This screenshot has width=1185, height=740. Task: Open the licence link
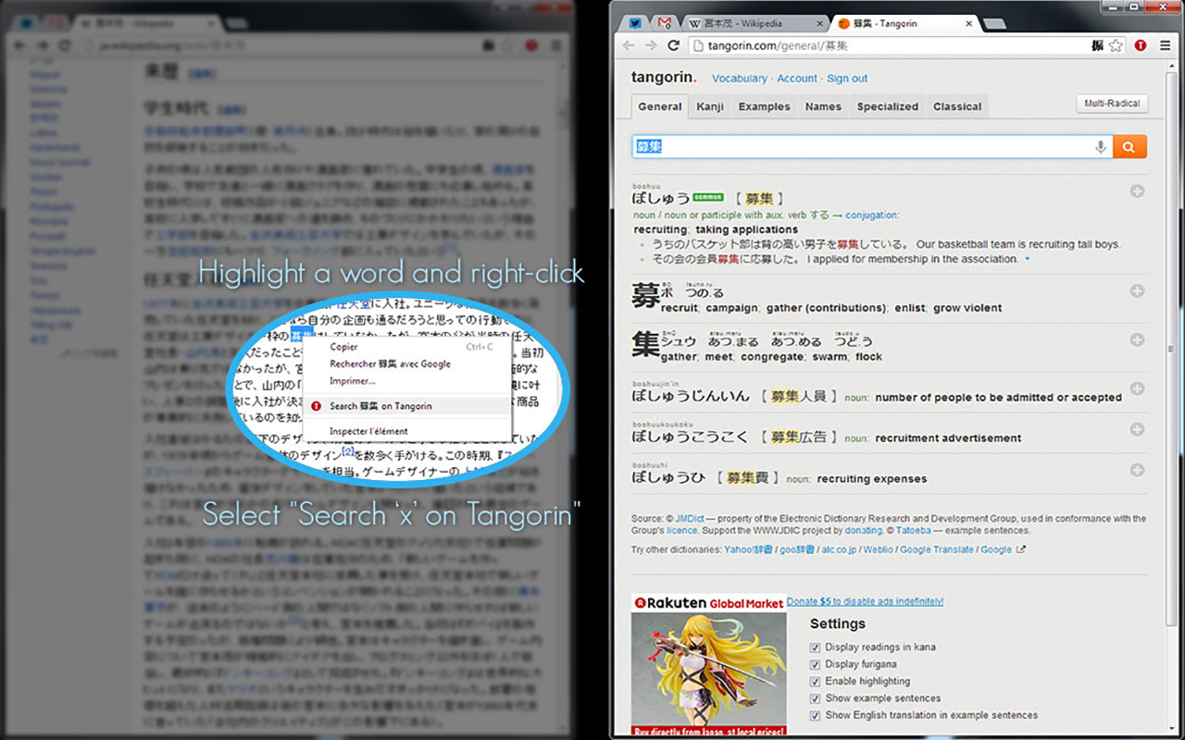coord(682,531)
